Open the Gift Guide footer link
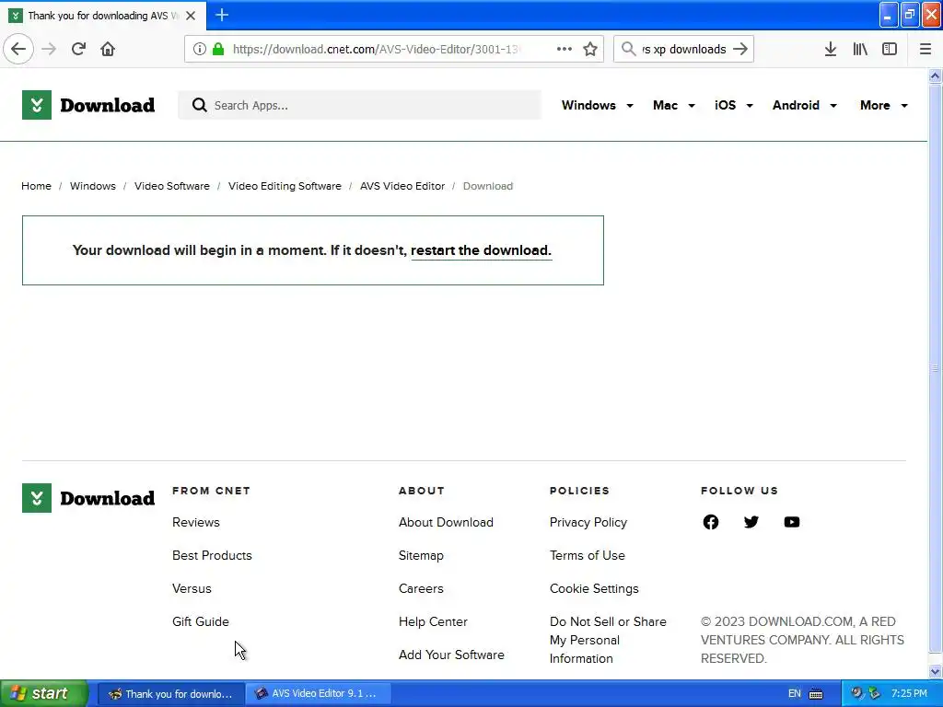The width and height of the screenshot is (943, 707). [200, 621]
